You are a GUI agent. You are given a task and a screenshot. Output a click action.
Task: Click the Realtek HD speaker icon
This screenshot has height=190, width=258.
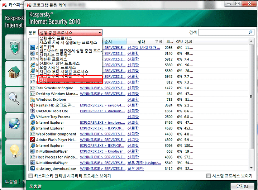pos(33,105)
